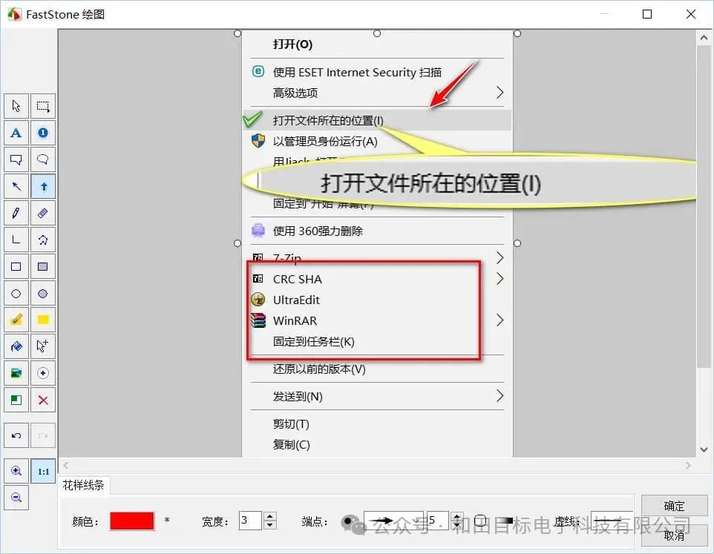Select the filled ellipse tool

click(43, 294)
